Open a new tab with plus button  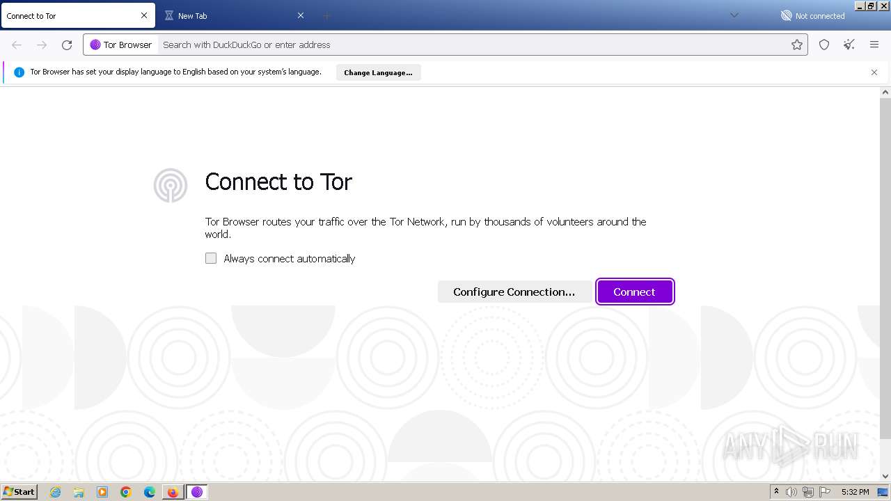(x=326, y=15)
